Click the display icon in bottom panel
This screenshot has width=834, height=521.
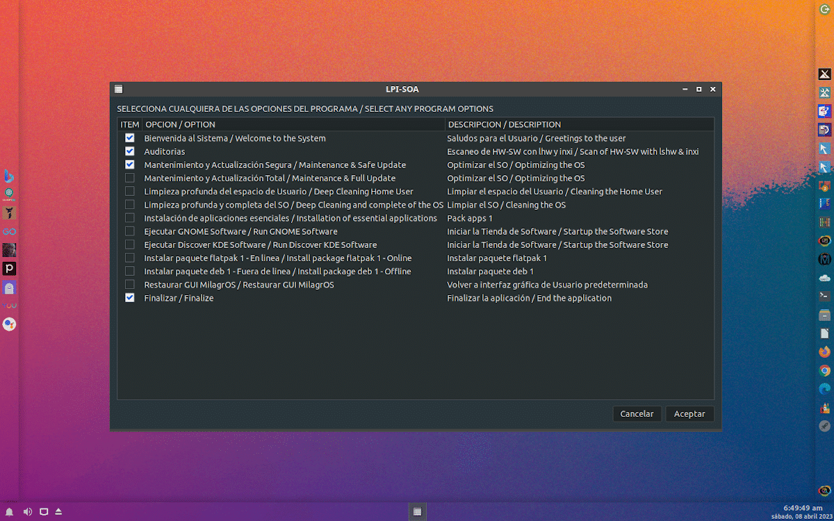pos(44,511)
